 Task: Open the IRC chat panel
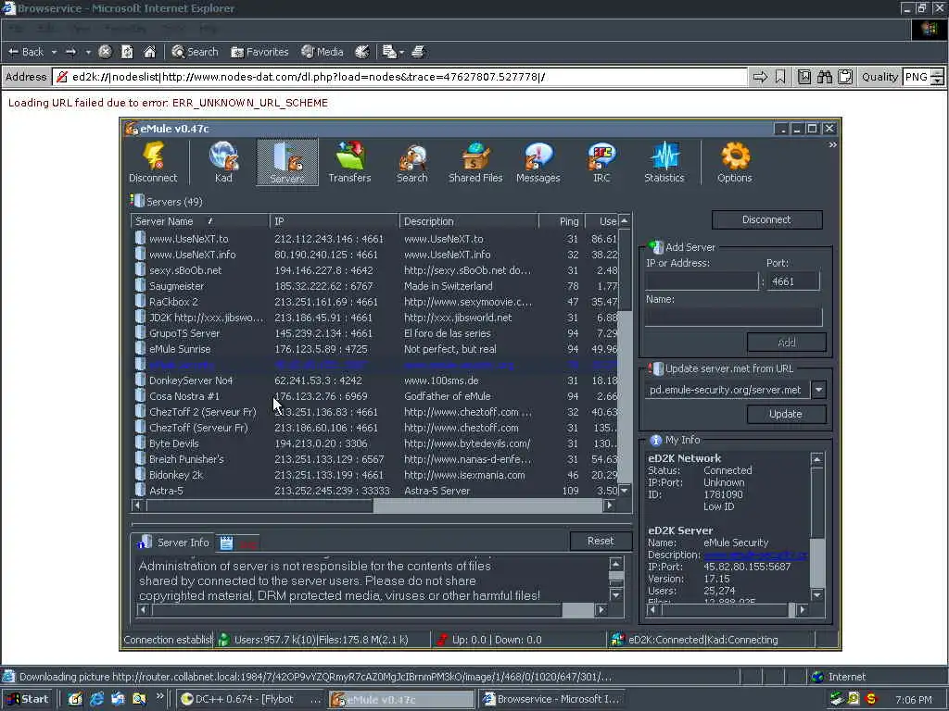click(601, 162)
